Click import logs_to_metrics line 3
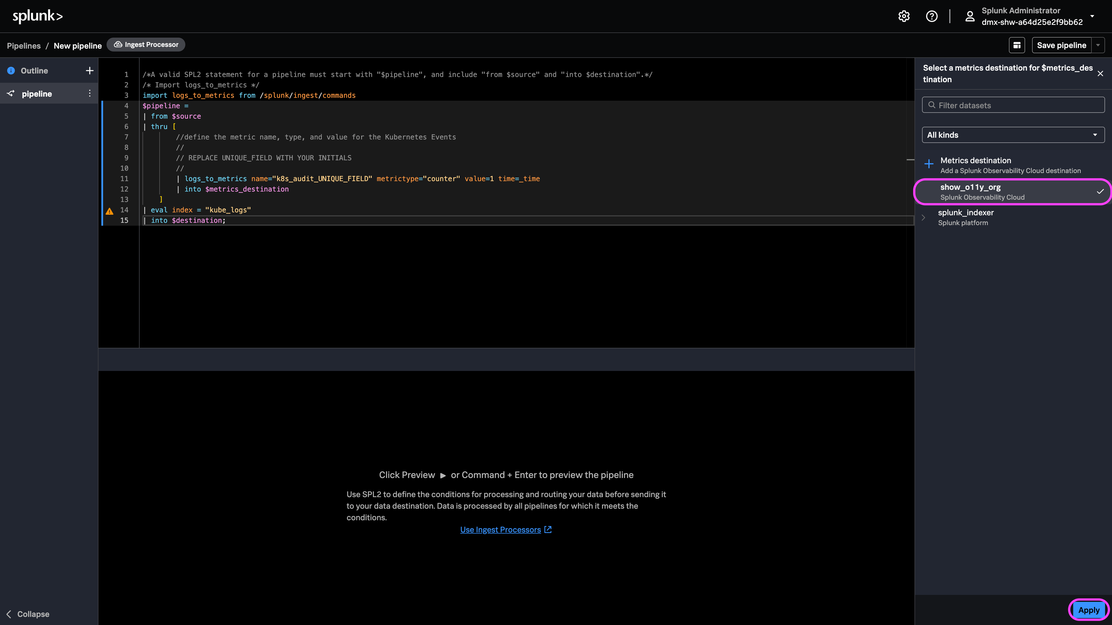Screen dimensions: 1112x625 tap(249, 95)
